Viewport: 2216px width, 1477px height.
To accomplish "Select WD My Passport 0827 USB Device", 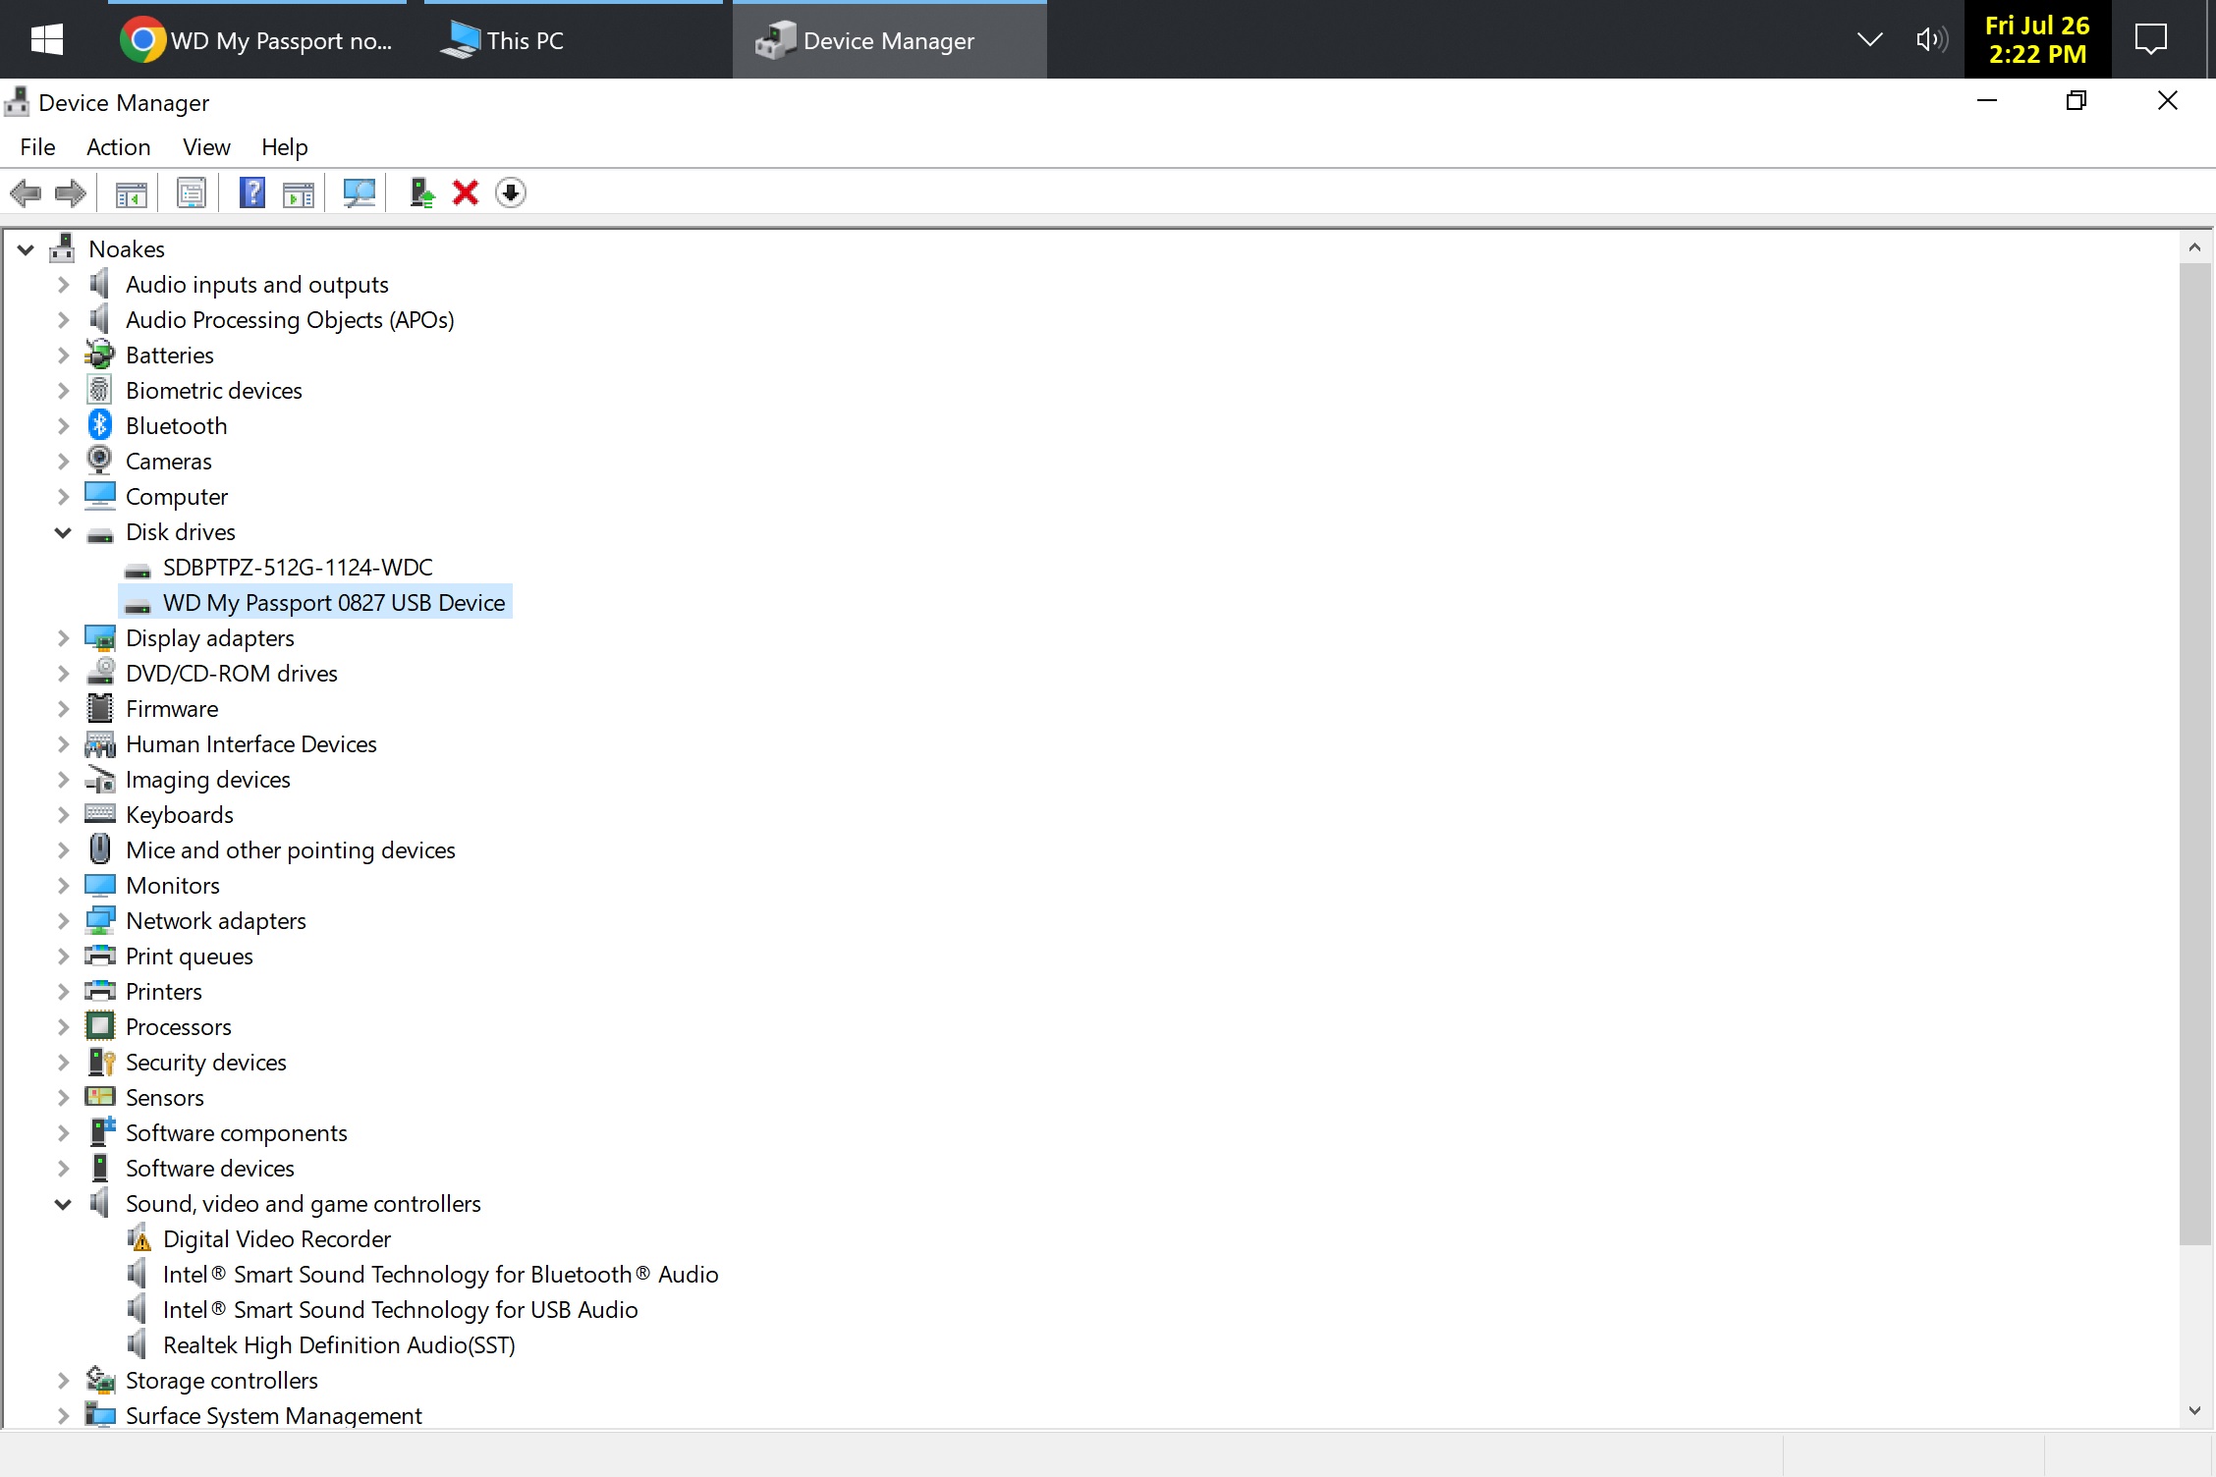I will coord(334,602).
